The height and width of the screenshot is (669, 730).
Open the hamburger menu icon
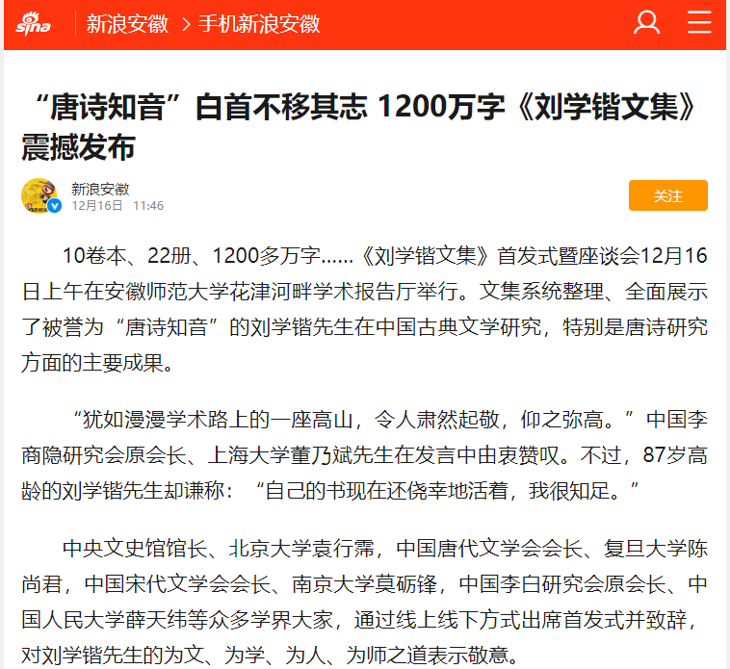click(x=699, y=22)
